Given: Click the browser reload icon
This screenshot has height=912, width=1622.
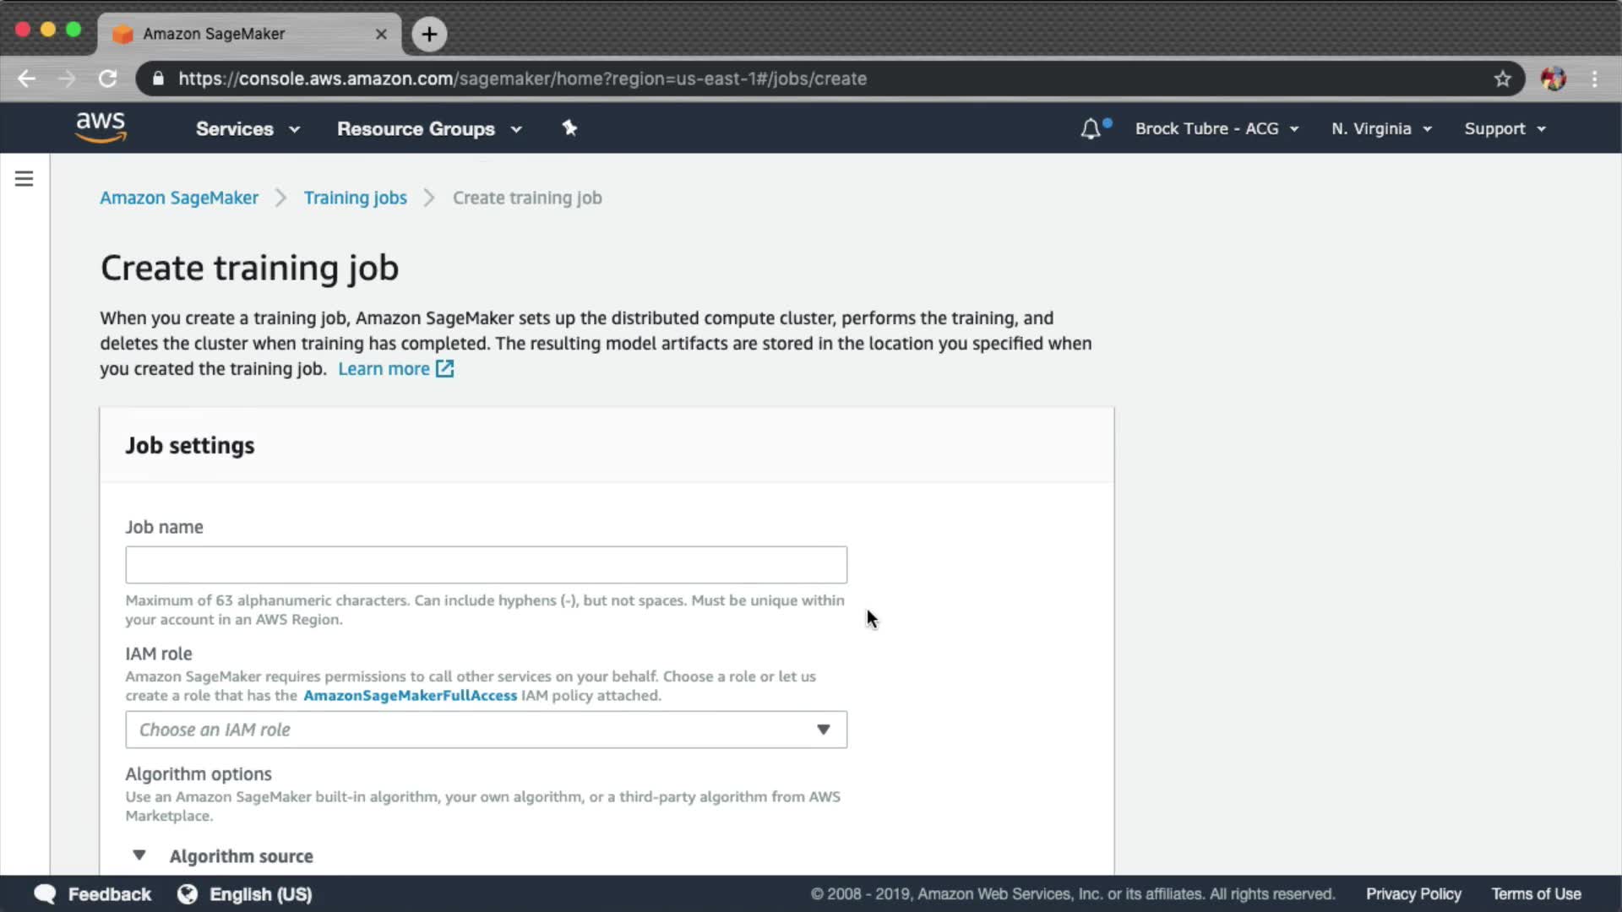Looking at the screenshot, I should tap(107, 79).
